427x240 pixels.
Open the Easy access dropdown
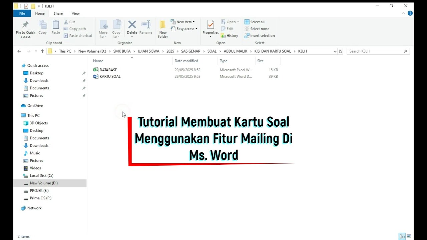pyautogui.click(x=184, y=29)
